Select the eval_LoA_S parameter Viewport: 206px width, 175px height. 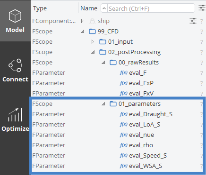[x=145, y=125]
